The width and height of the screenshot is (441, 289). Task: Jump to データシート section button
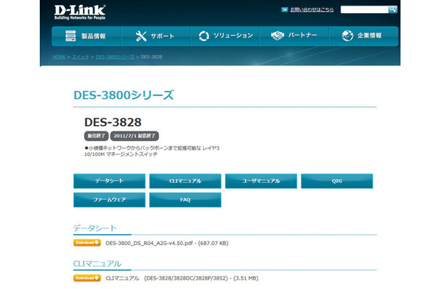pyautogui.click(x=109, y=181)
